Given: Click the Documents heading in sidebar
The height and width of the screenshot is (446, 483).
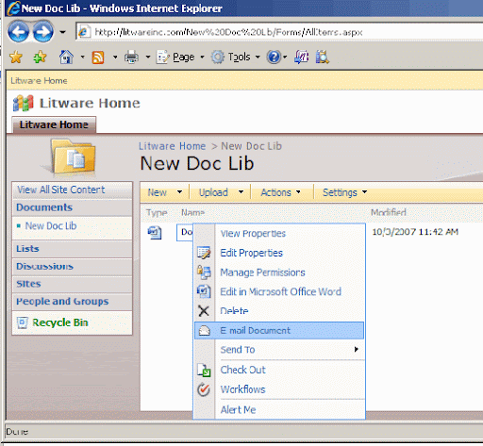Looking at the screenshot, I should coord(44,207).
